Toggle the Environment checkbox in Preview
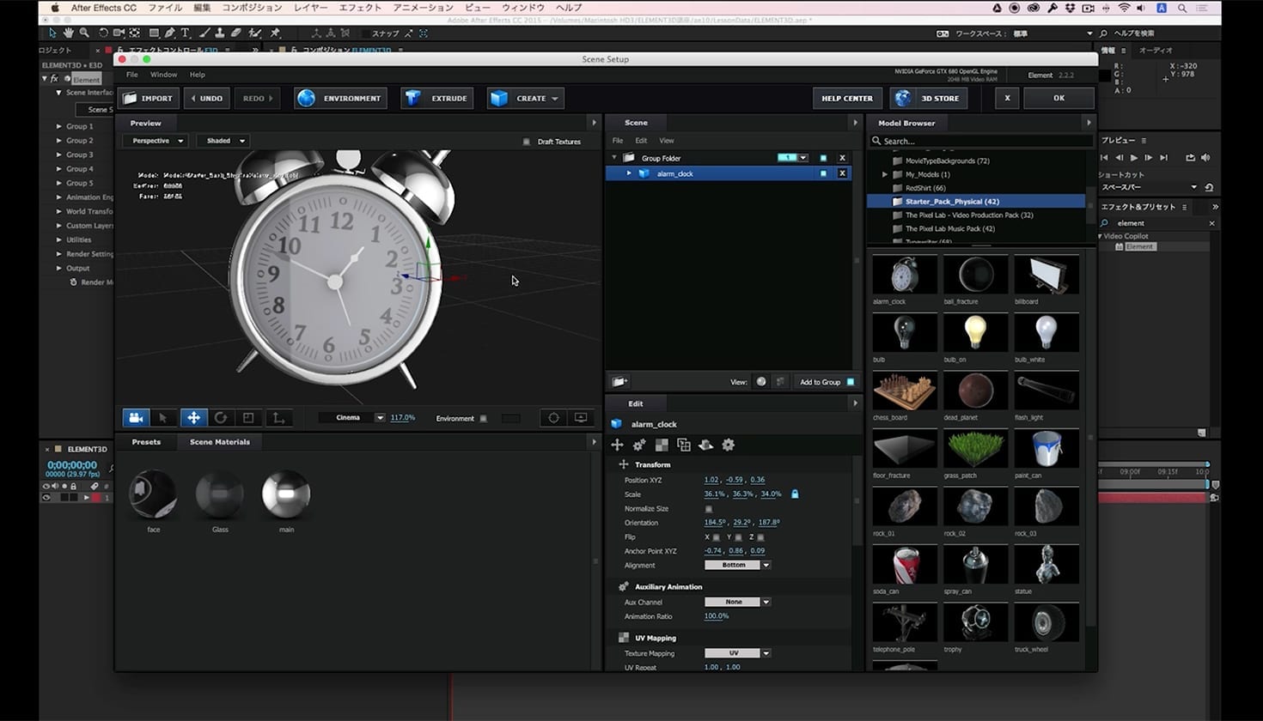This screenshot has width=1263, height=721. pyautogui.click(x=483, y=419)
